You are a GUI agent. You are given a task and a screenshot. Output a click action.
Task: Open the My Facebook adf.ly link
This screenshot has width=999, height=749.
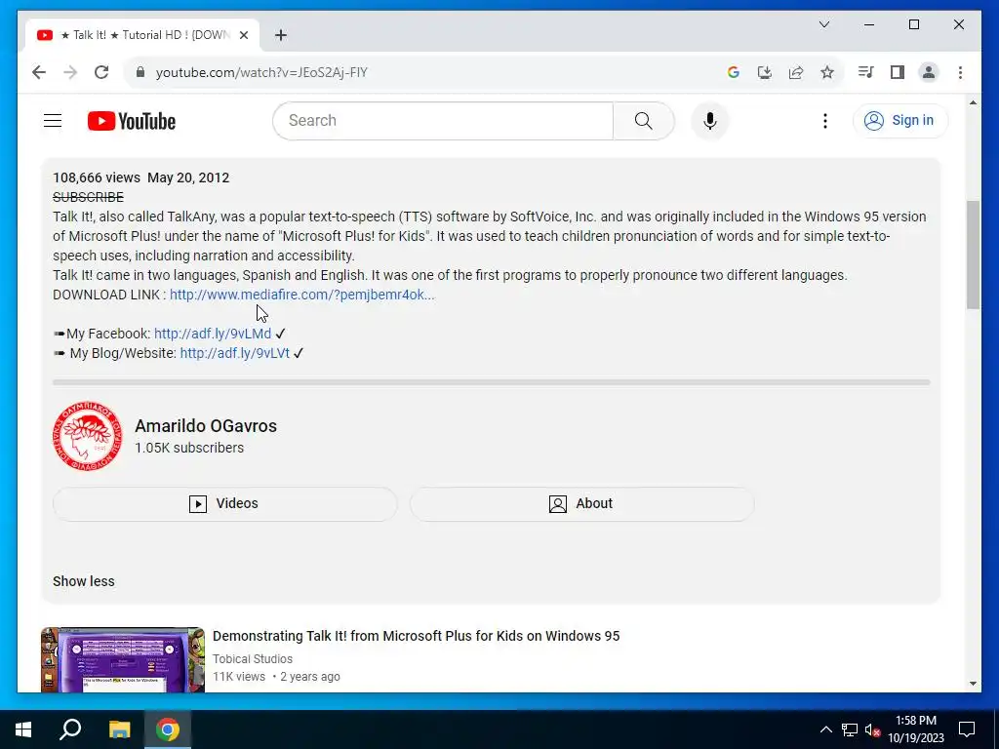[x=213, y=334]
